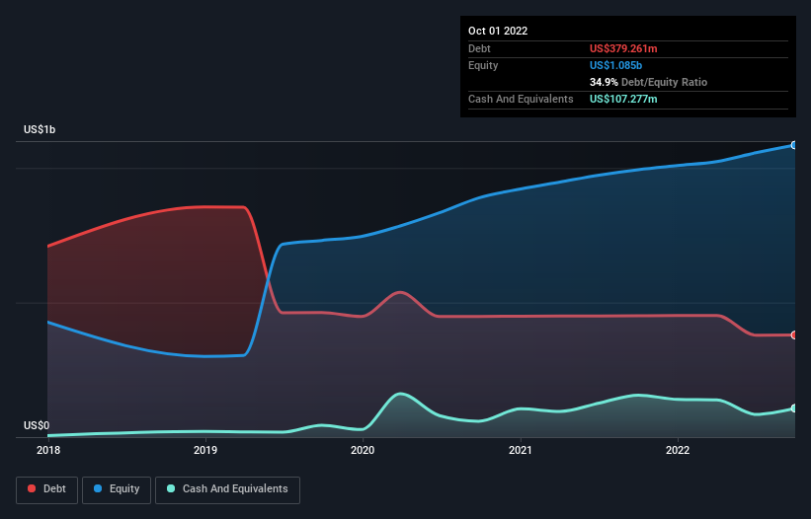Click the US$107.277m cash value
This screenshot has height=519, width=811.
click(623, 99)
